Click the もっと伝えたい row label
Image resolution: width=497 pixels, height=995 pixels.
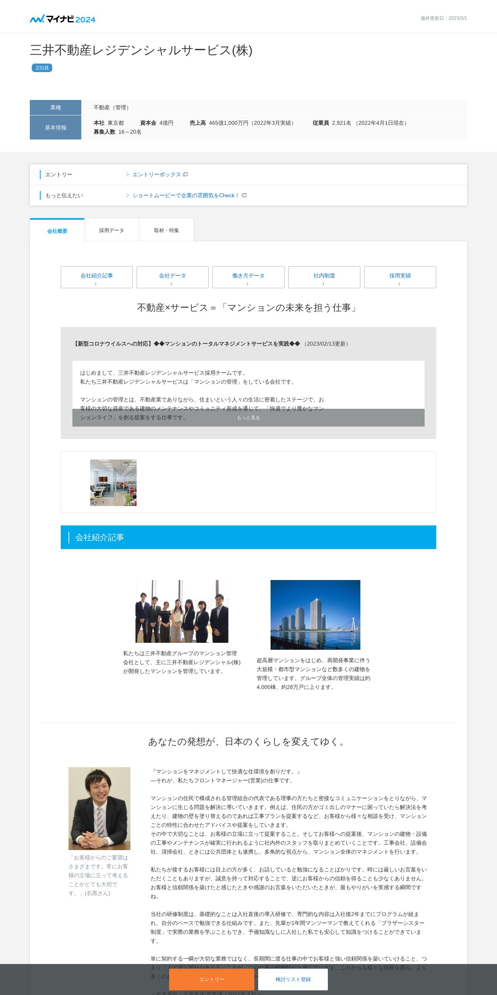pos(64,195)
